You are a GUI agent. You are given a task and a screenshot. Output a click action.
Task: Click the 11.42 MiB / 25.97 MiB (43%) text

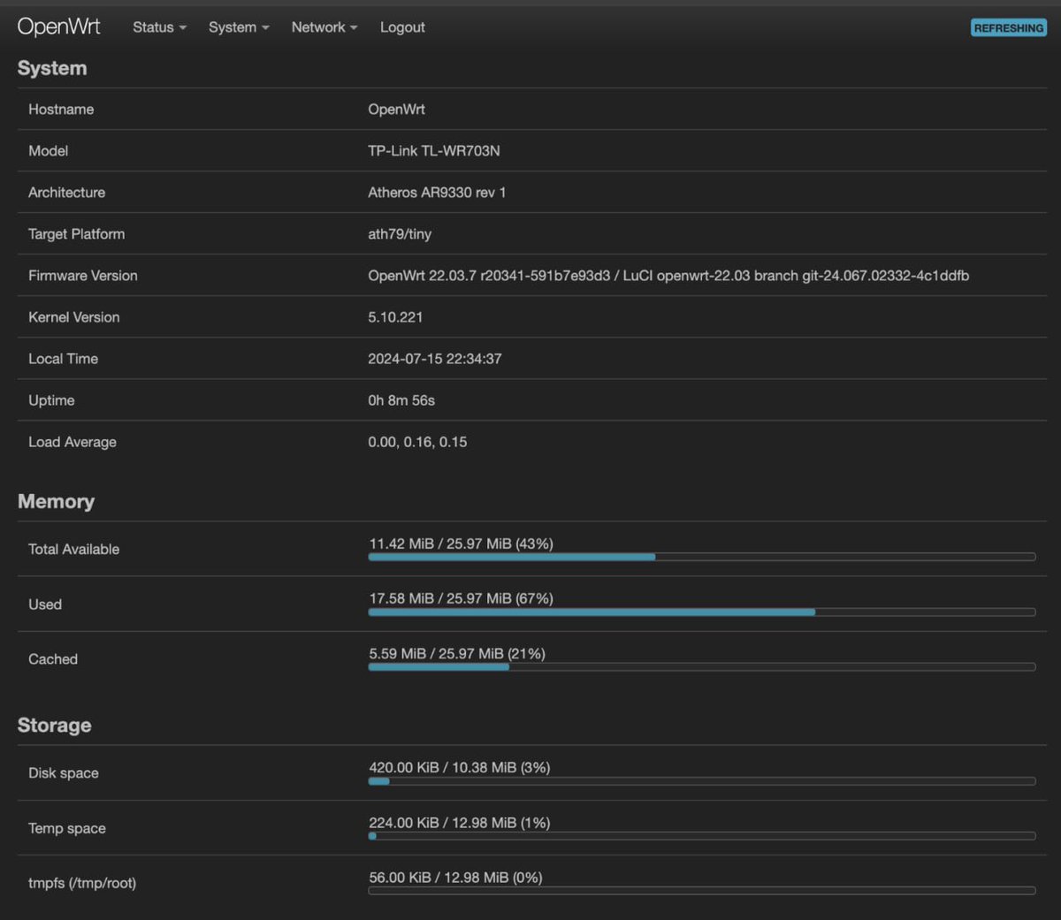coord(462,544)
